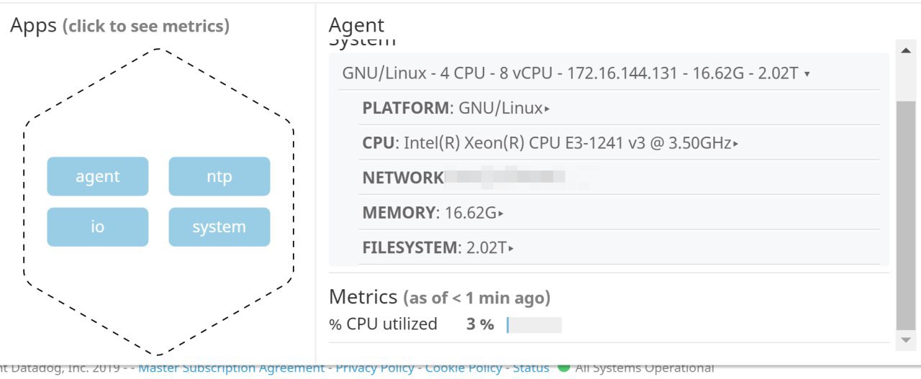Image resolution: width=921 pixels, height=379 pixels.
Task: Open the agent app metrics
Action: pos(98,176)
